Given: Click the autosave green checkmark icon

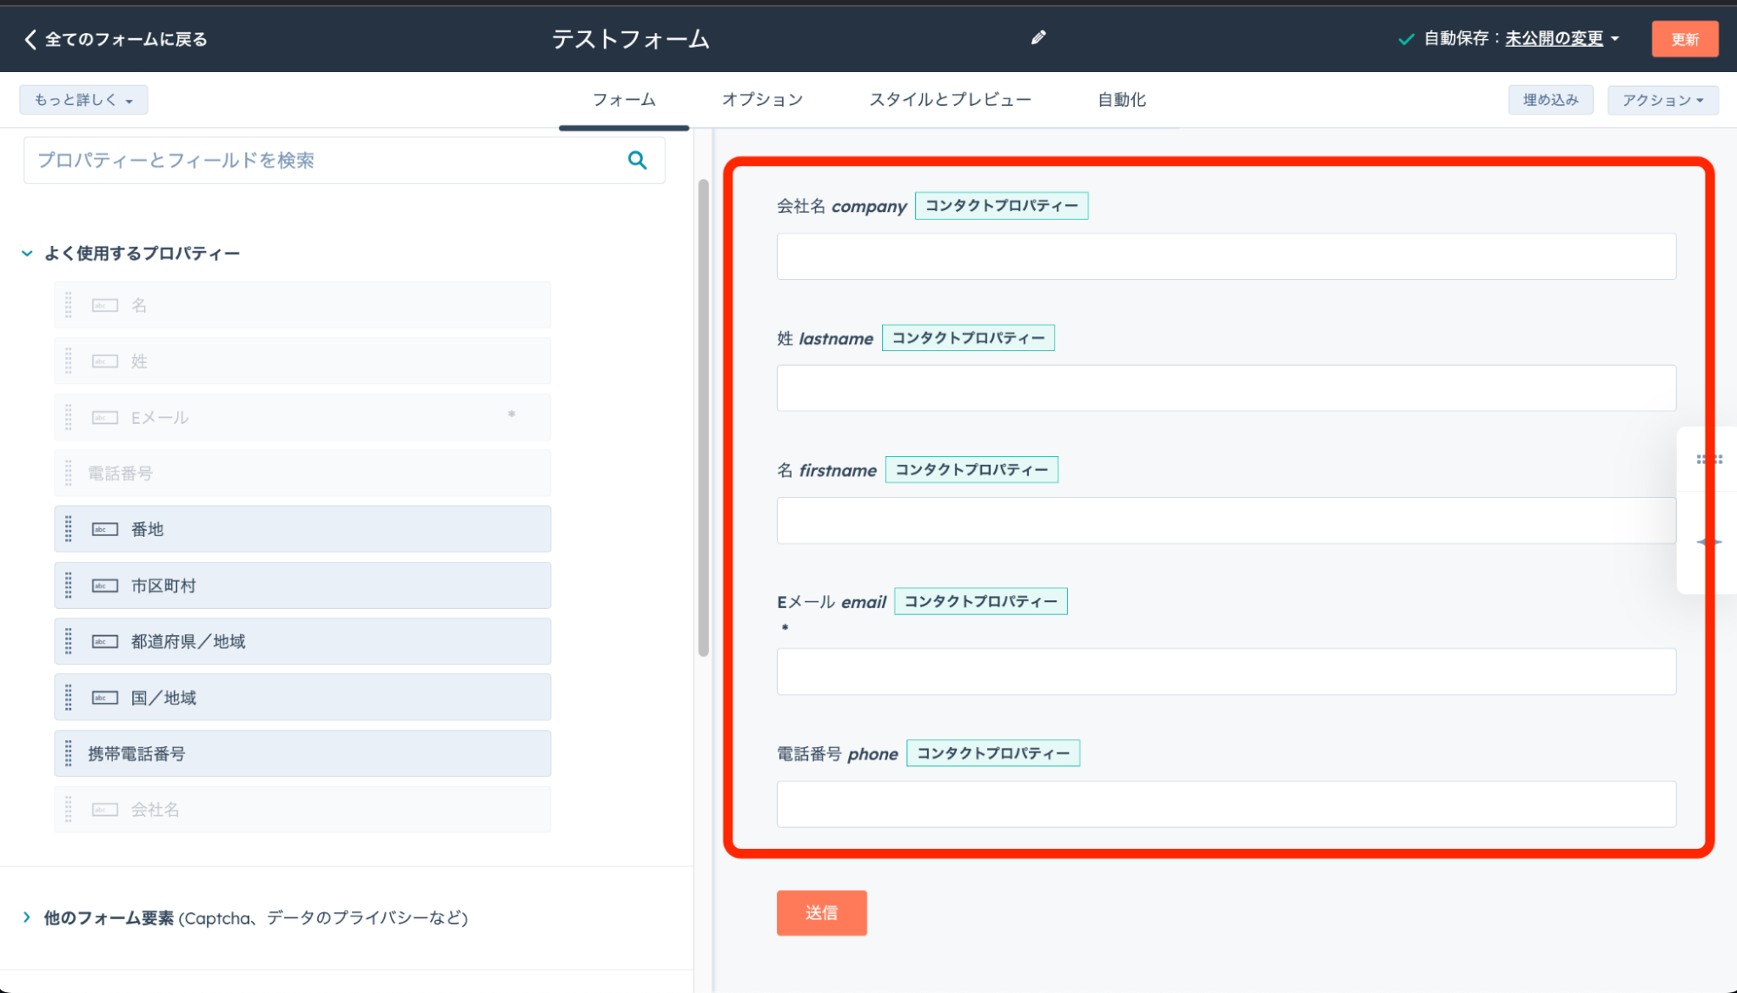Looking at the screenshot, I should (1405, 39).
